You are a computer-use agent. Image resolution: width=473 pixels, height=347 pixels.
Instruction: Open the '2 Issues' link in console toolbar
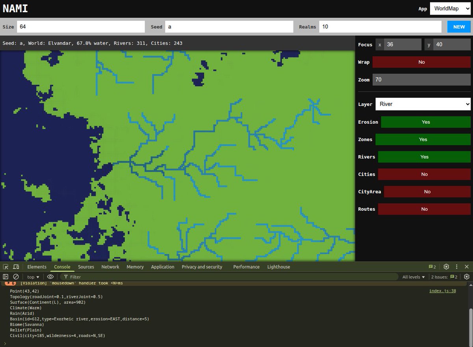click(x=444, y=277)
